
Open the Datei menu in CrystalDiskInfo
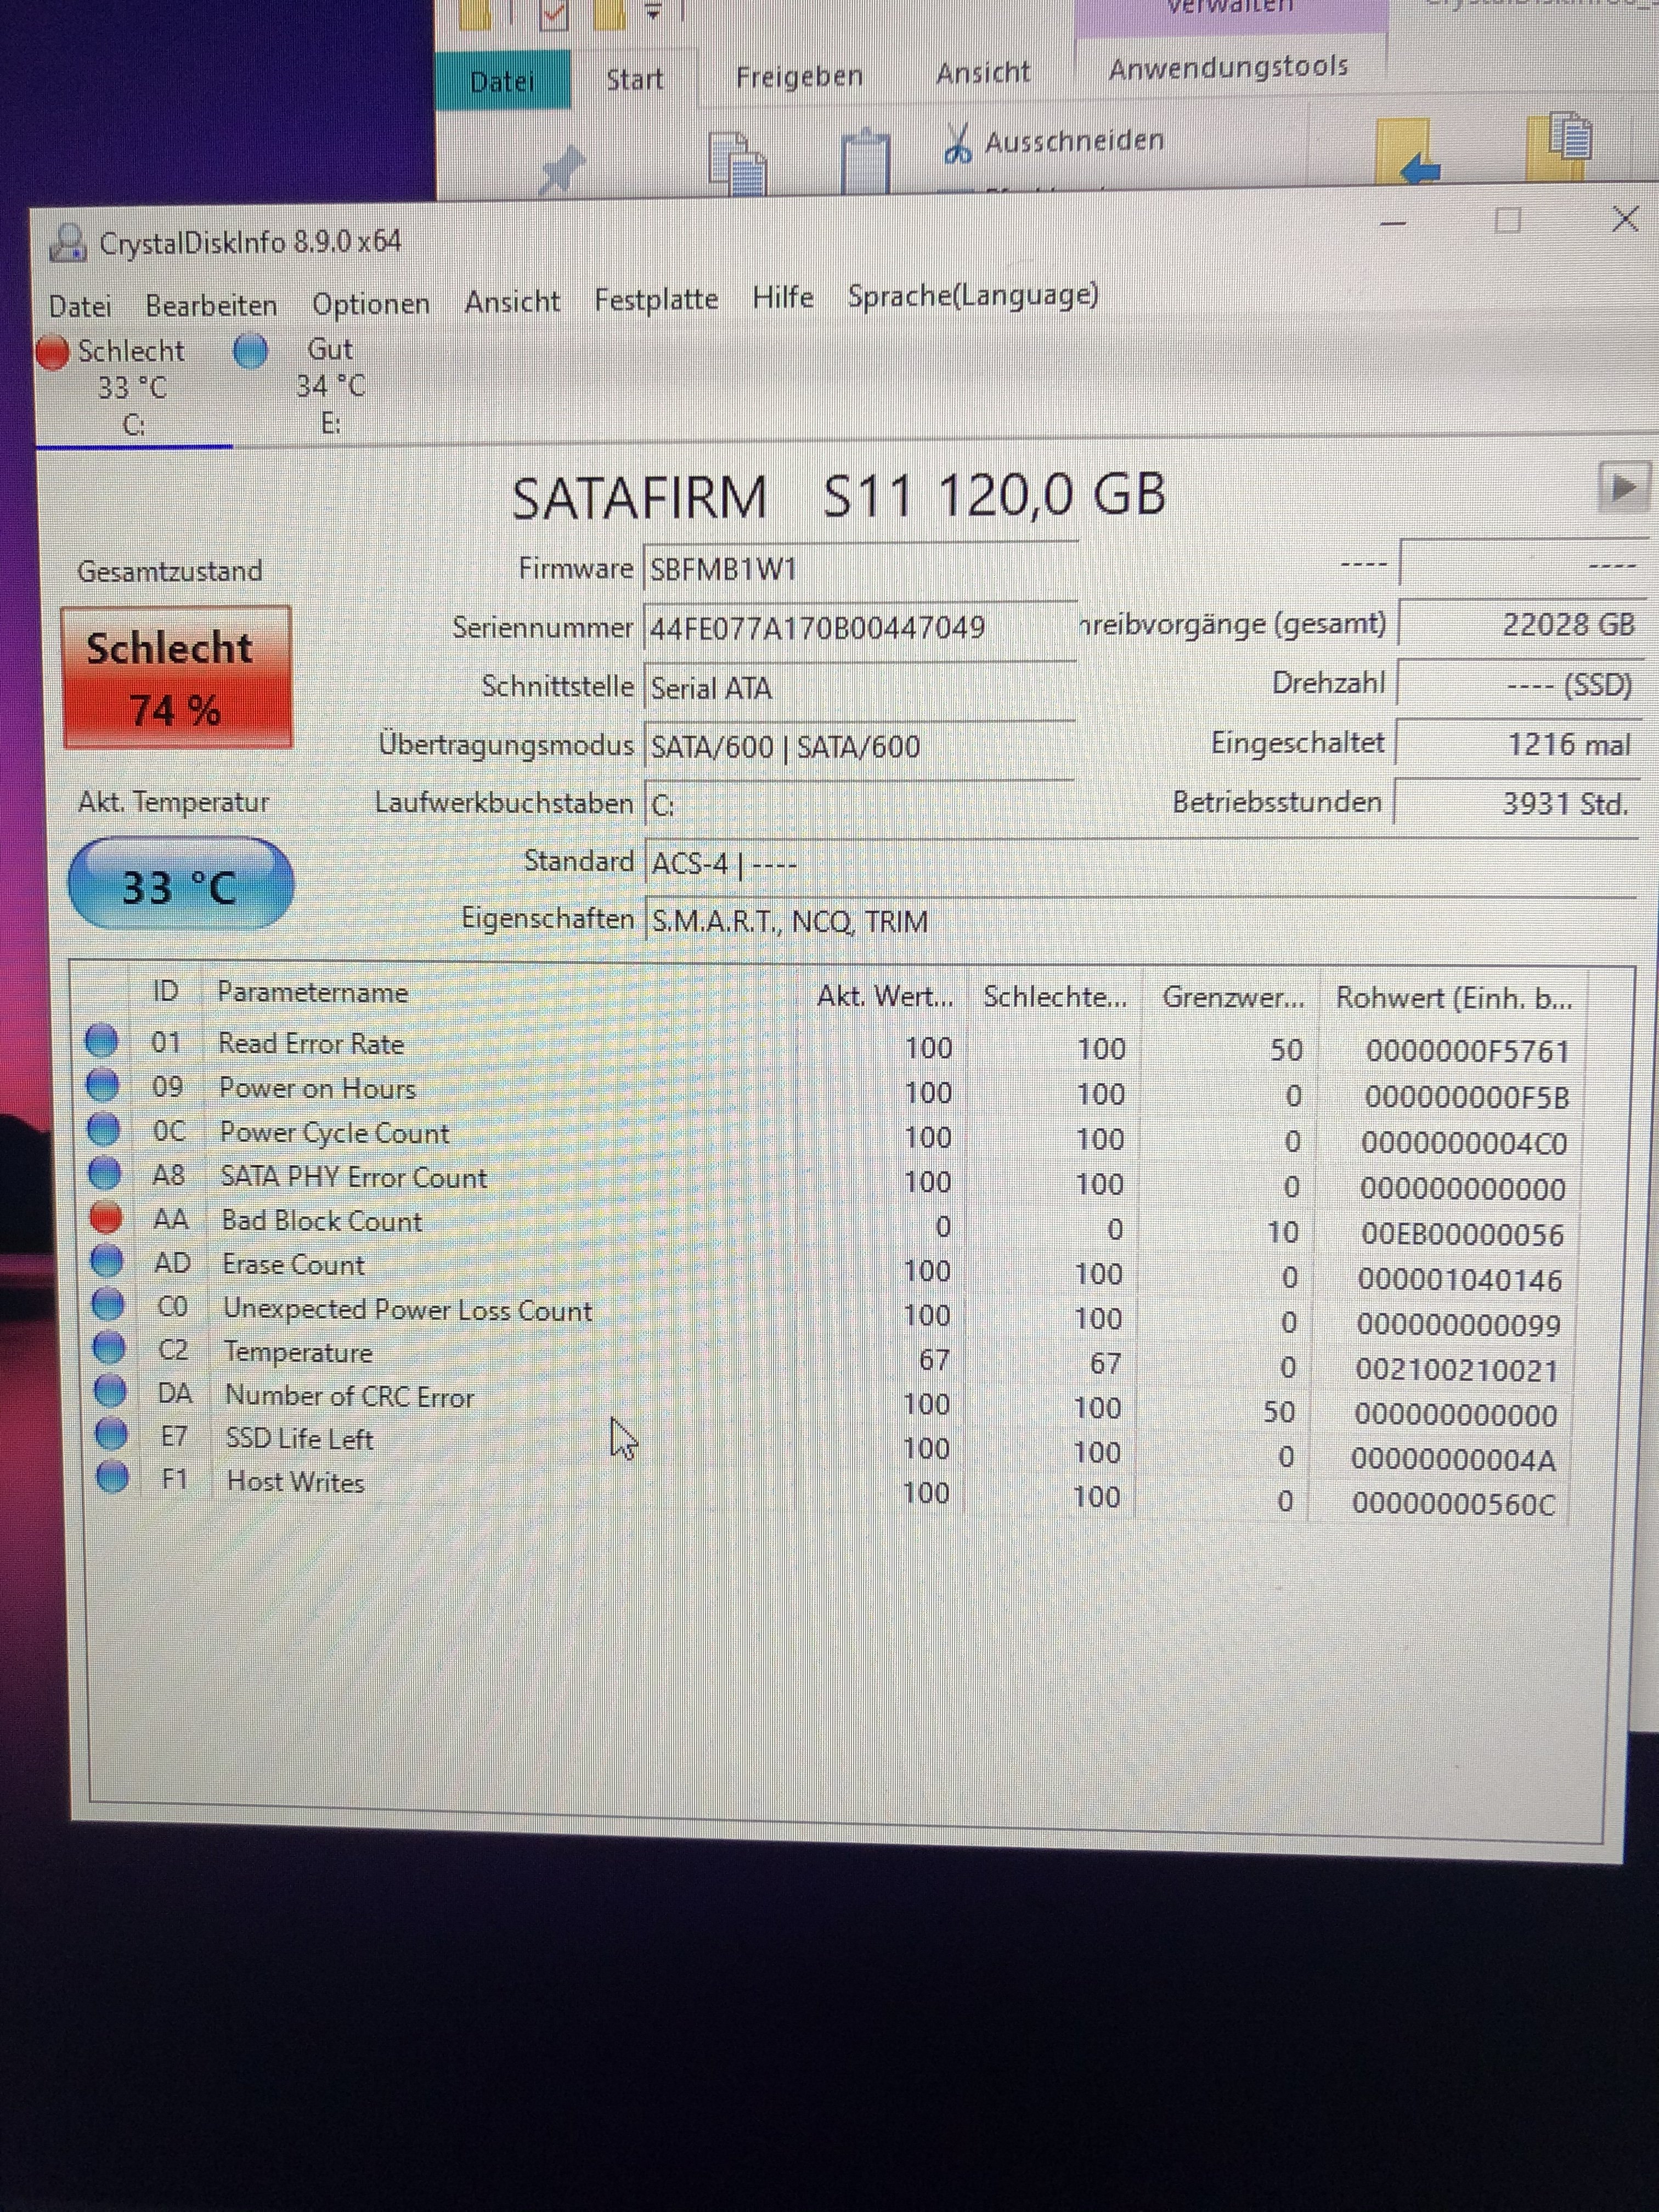pyautogui.click(x=80, y=306)
